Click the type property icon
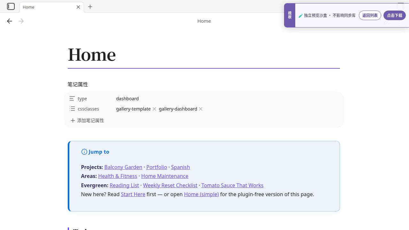 coord(72,98)
